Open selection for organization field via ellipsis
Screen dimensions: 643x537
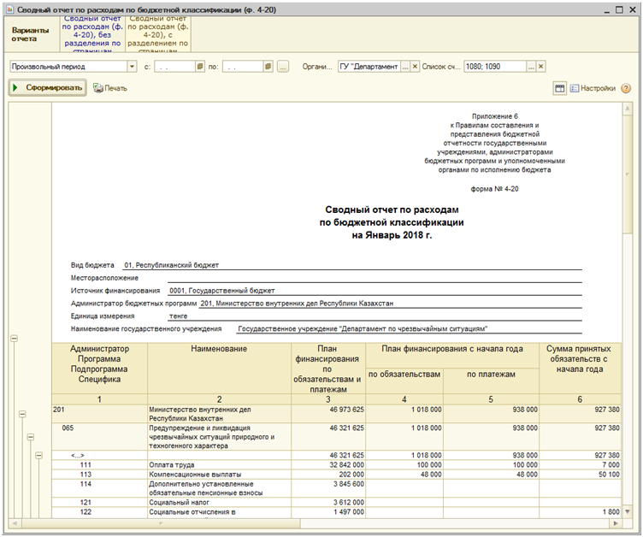click(x=405, y=67)
